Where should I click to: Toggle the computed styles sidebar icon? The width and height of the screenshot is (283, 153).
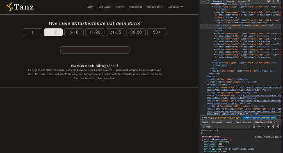point(278,127)
